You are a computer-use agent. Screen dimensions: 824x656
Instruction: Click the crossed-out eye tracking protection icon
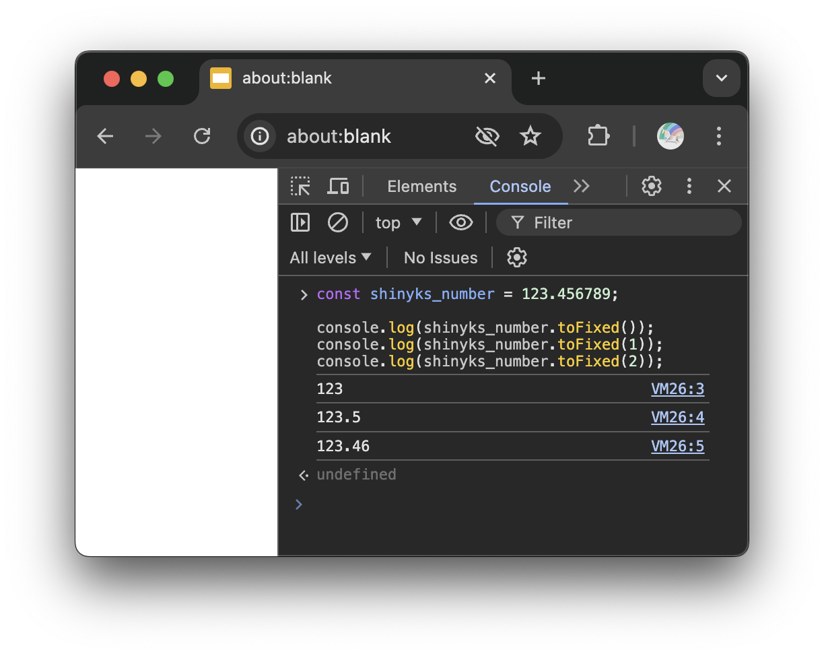pyautogui.click(x=487, y=137)
